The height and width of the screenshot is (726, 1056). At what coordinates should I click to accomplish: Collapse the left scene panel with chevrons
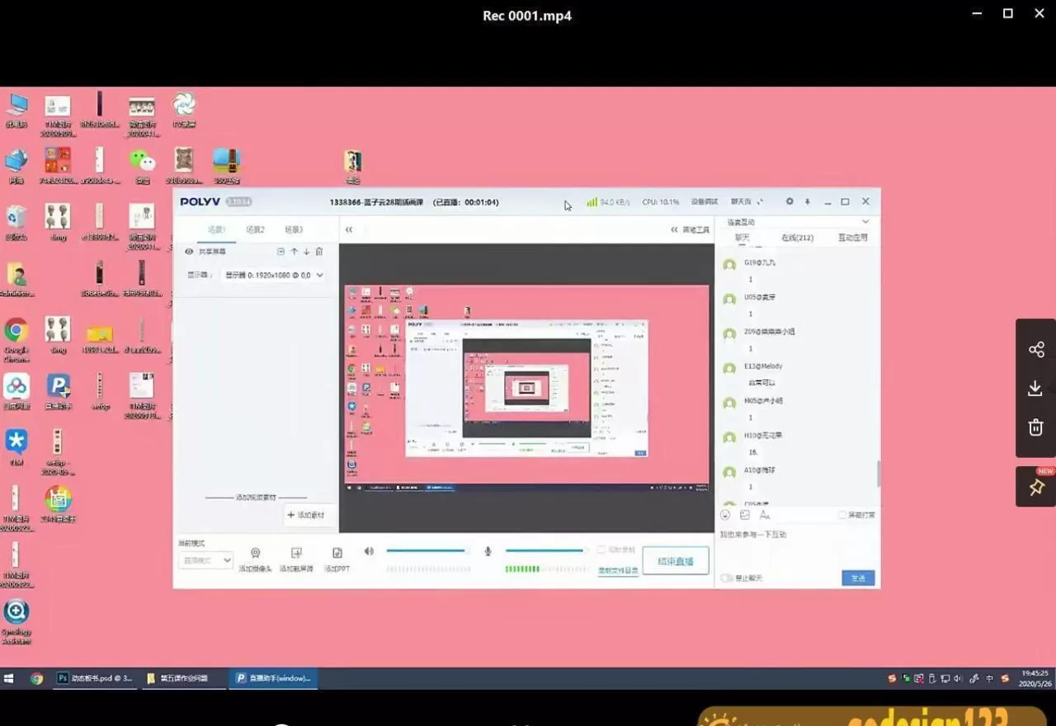[x=349, y=230]
